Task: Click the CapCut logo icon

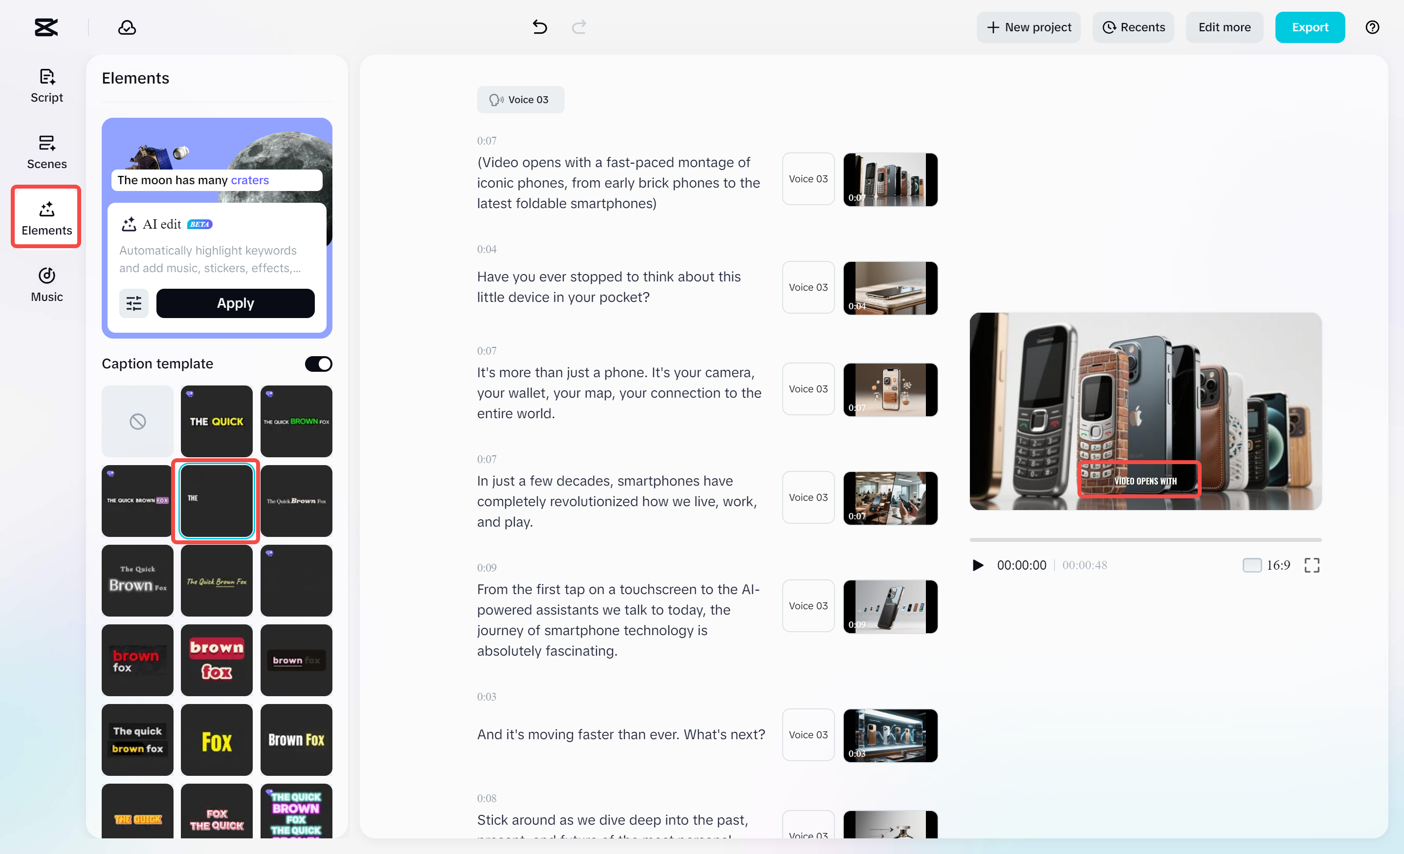Action: (46, 27)
